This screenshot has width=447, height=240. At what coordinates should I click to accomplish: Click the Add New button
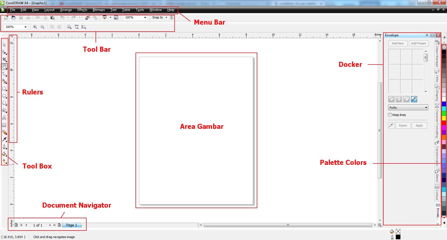[x=398, y=43]
